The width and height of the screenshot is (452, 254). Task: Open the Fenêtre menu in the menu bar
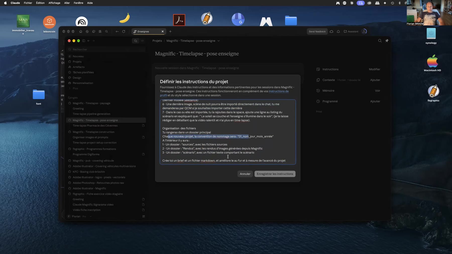(78, 3)
